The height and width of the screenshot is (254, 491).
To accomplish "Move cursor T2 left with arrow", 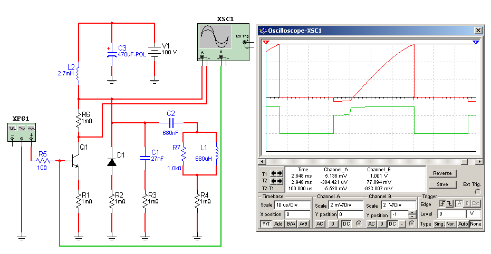I will click(273, 181).
